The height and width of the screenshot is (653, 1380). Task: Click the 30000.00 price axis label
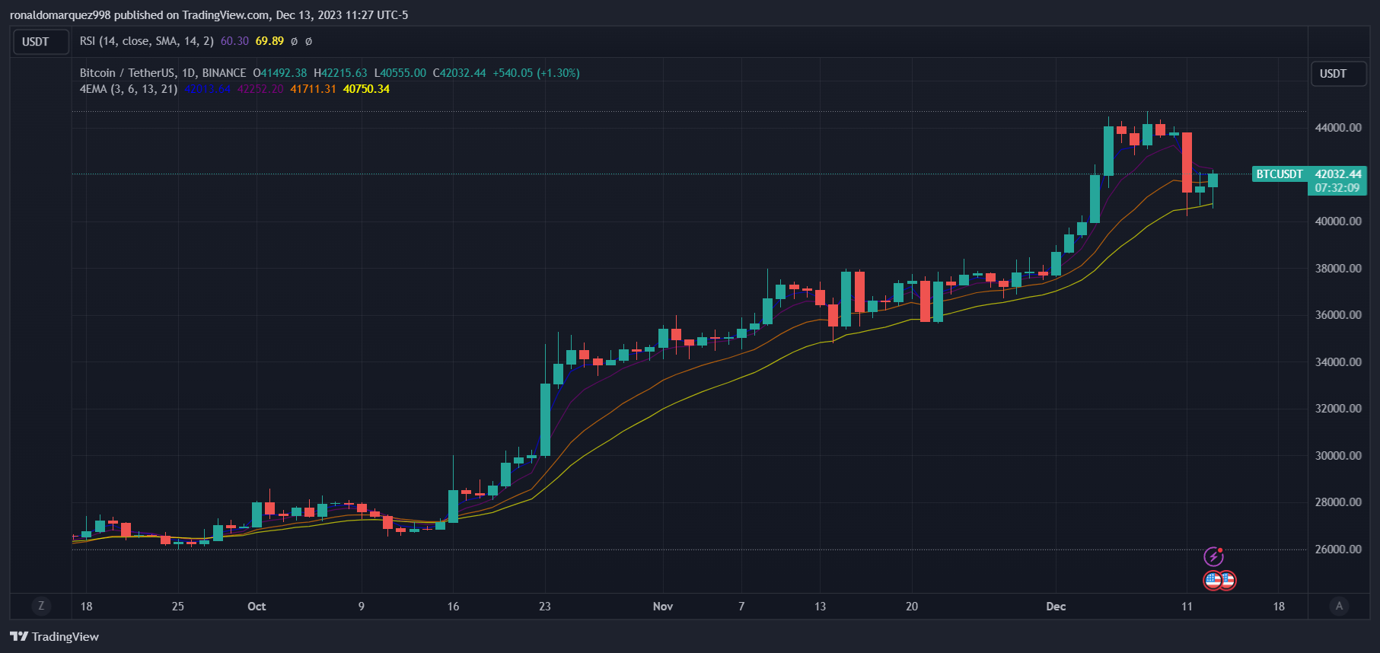coord(1338,456)
